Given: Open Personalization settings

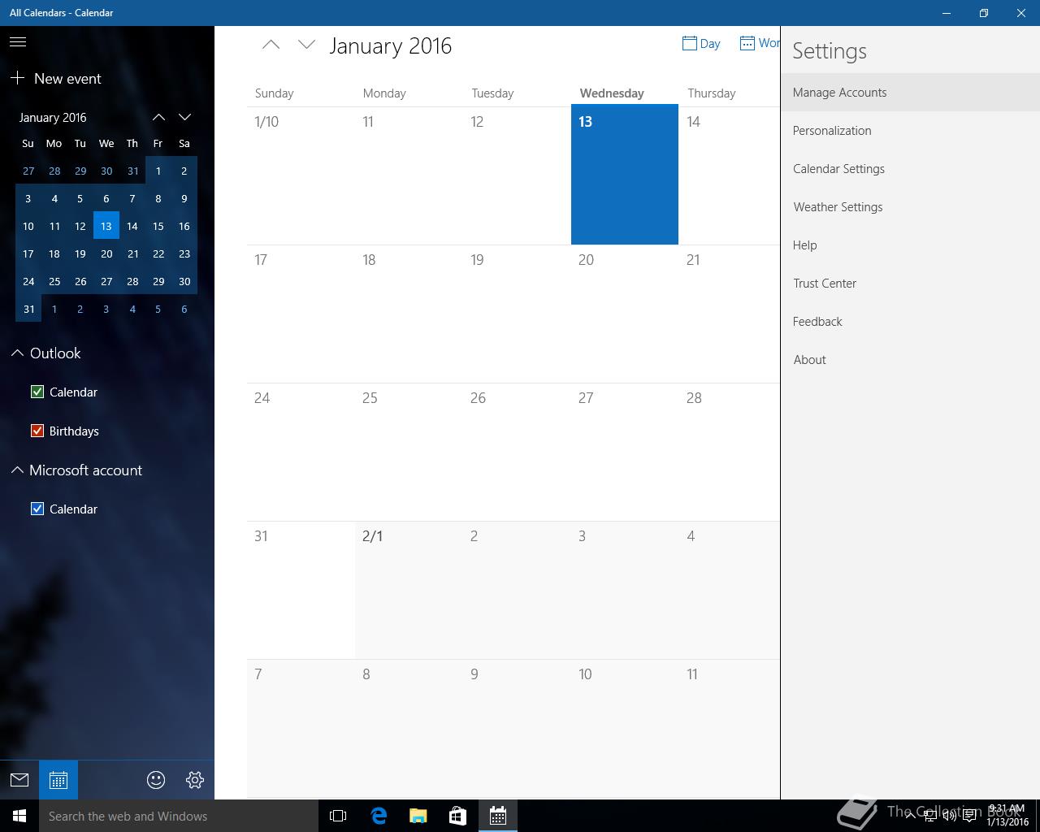Looking at the screenshot, I should pos(910,131).
